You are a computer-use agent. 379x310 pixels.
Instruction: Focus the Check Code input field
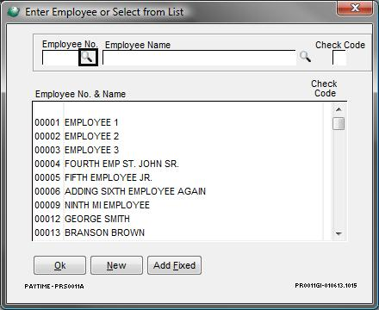coord(339,58)
